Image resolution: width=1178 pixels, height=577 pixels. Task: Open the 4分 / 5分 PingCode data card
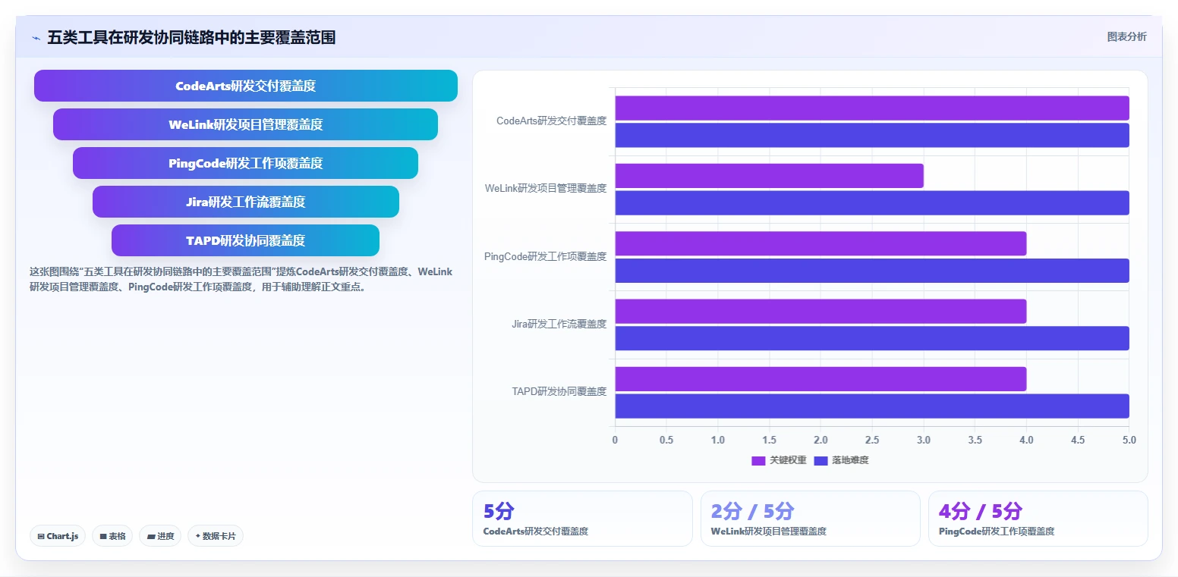coord(1038,519)
